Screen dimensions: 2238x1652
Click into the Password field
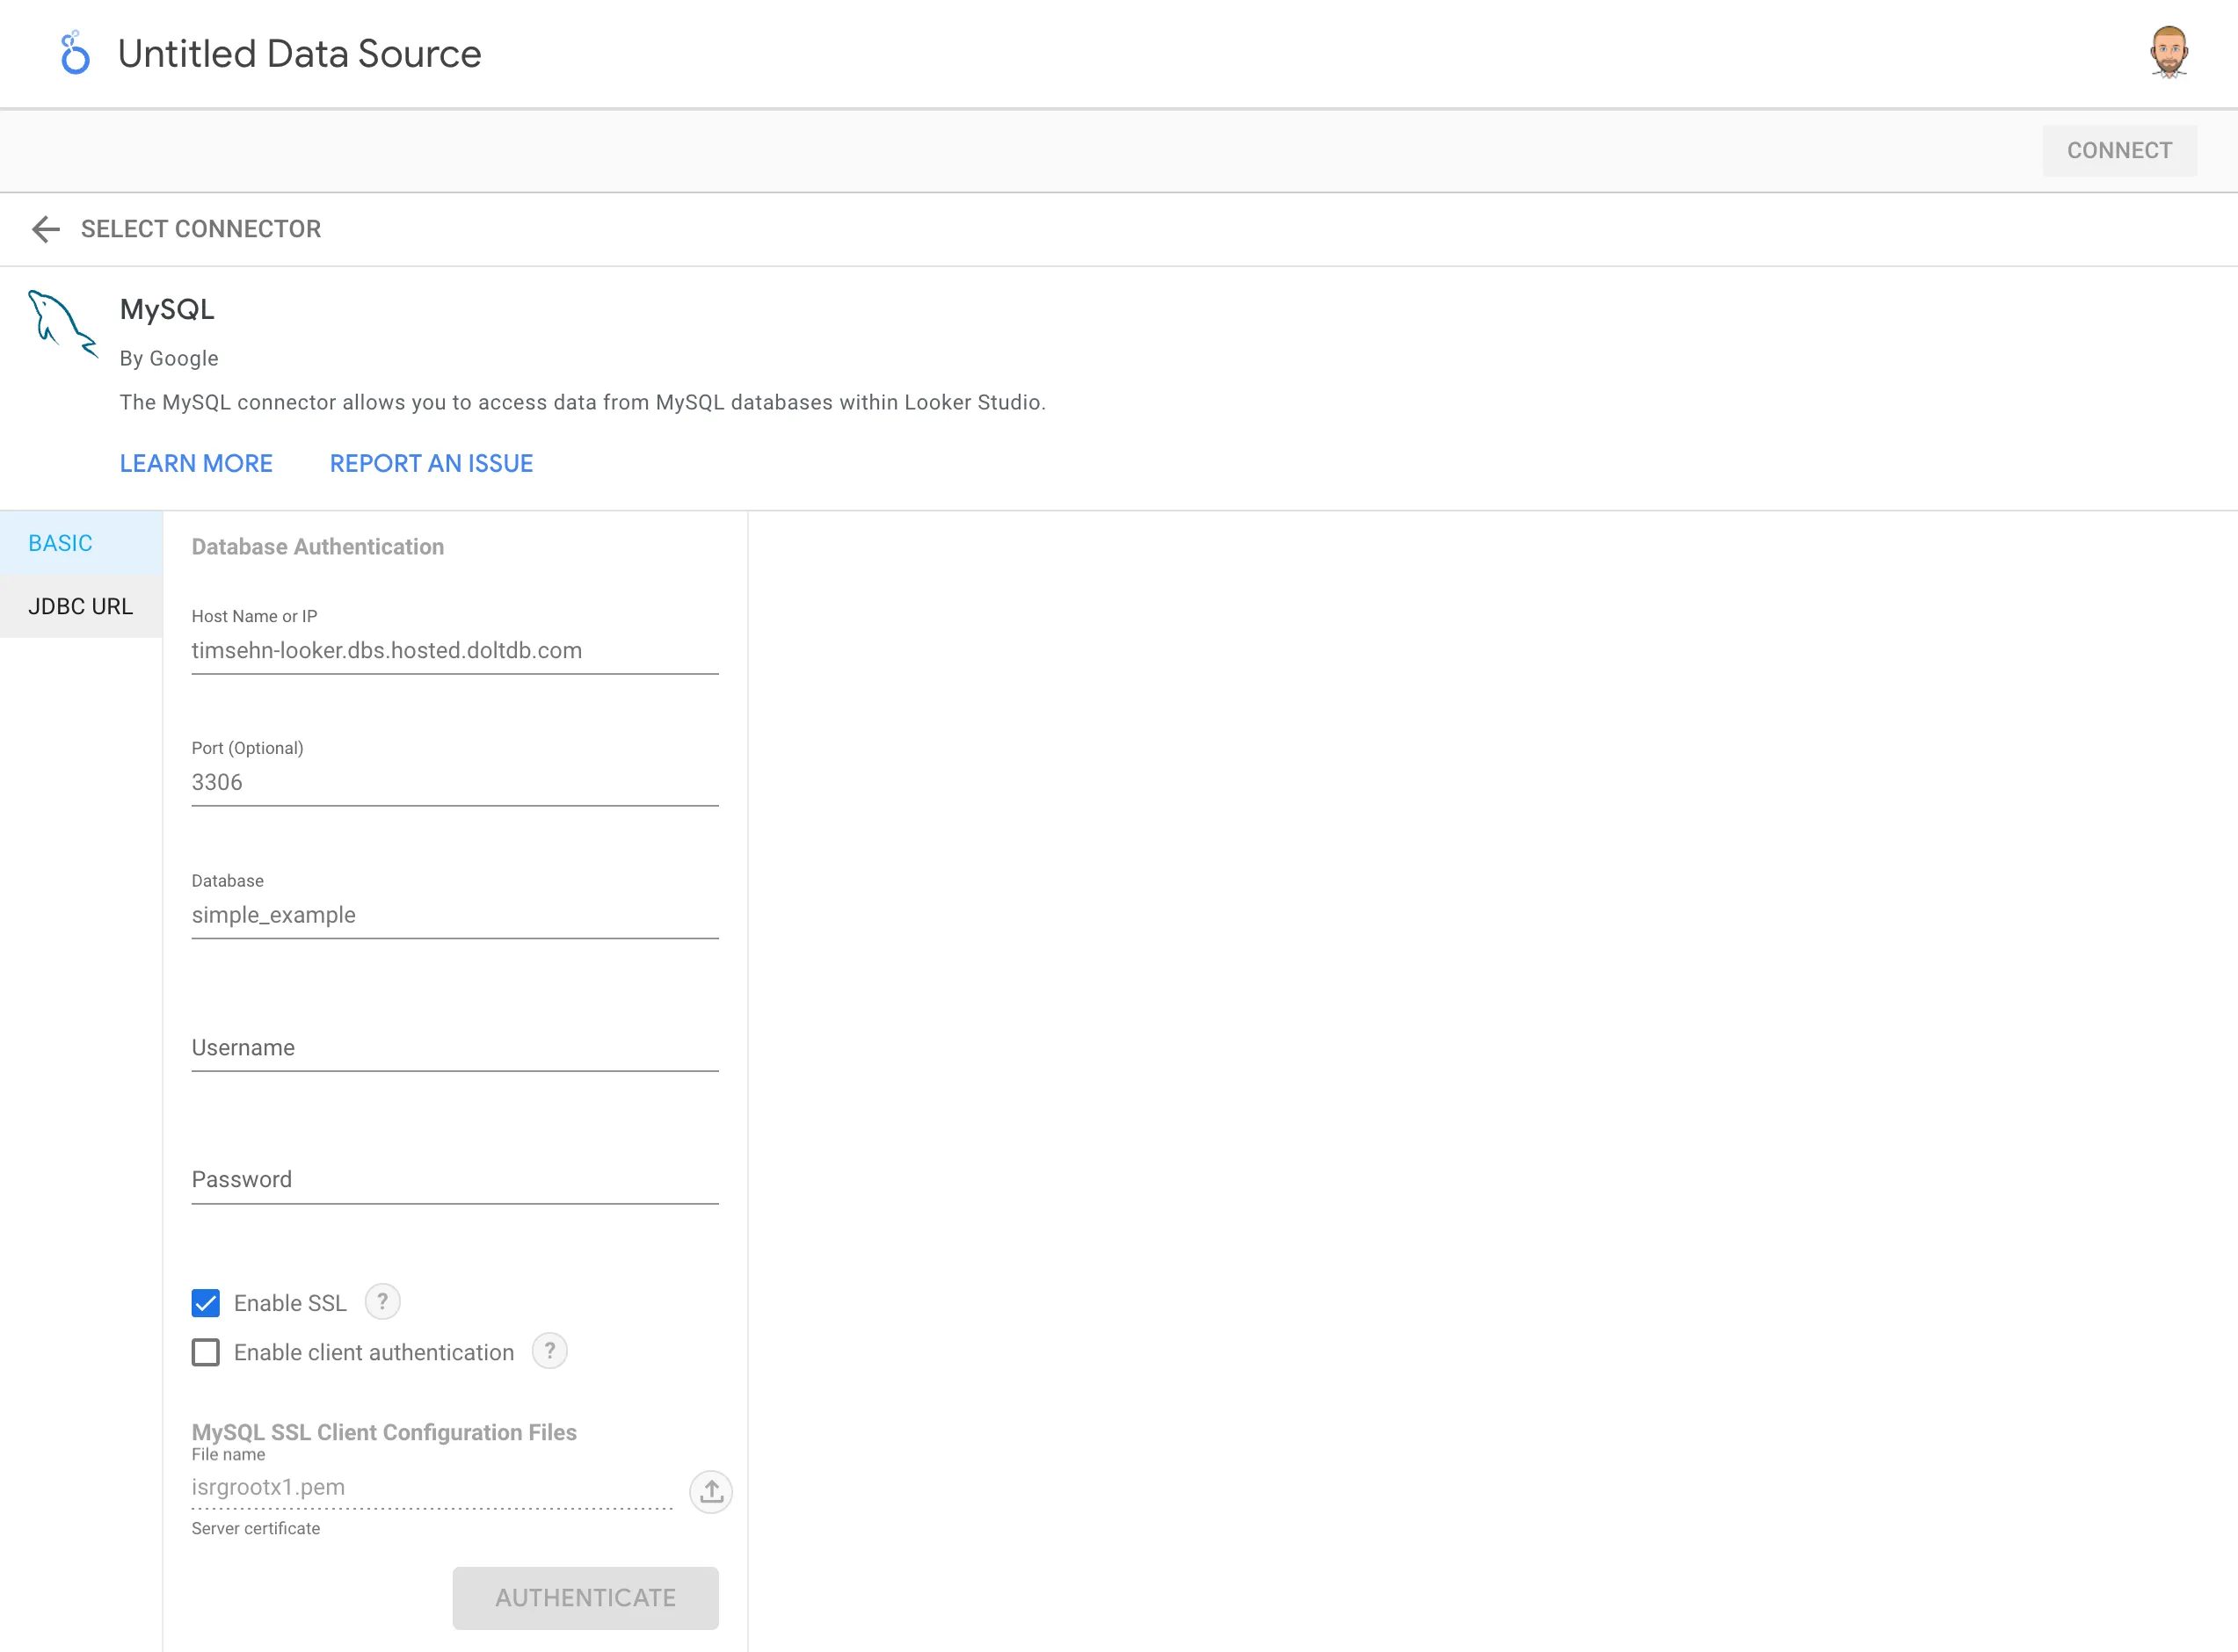[x=454, y=1179]
